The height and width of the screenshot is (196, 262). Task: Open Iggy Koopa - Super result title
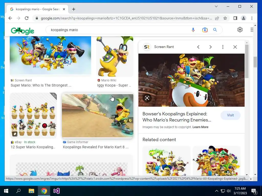114,85
